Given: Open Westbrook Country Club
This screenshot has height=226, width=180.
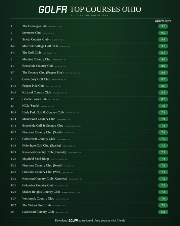Looking at the screenshot, I should pyautogui.click(x=38, y=198).
